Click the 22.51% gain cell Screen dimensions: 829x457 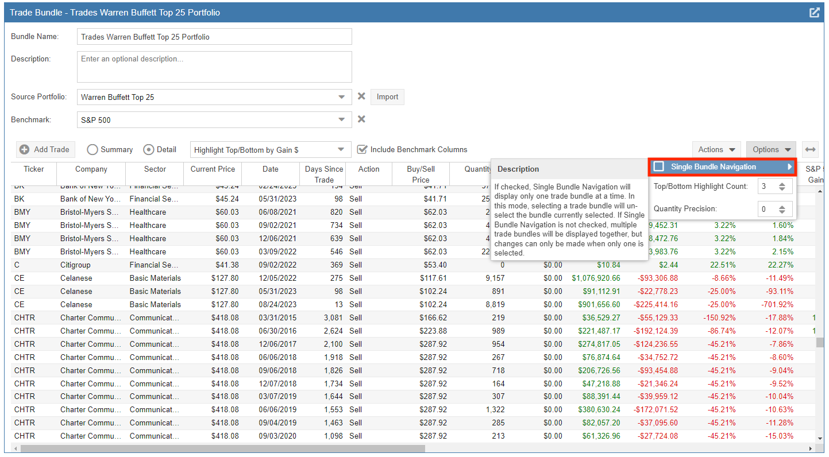click(723, 265)
